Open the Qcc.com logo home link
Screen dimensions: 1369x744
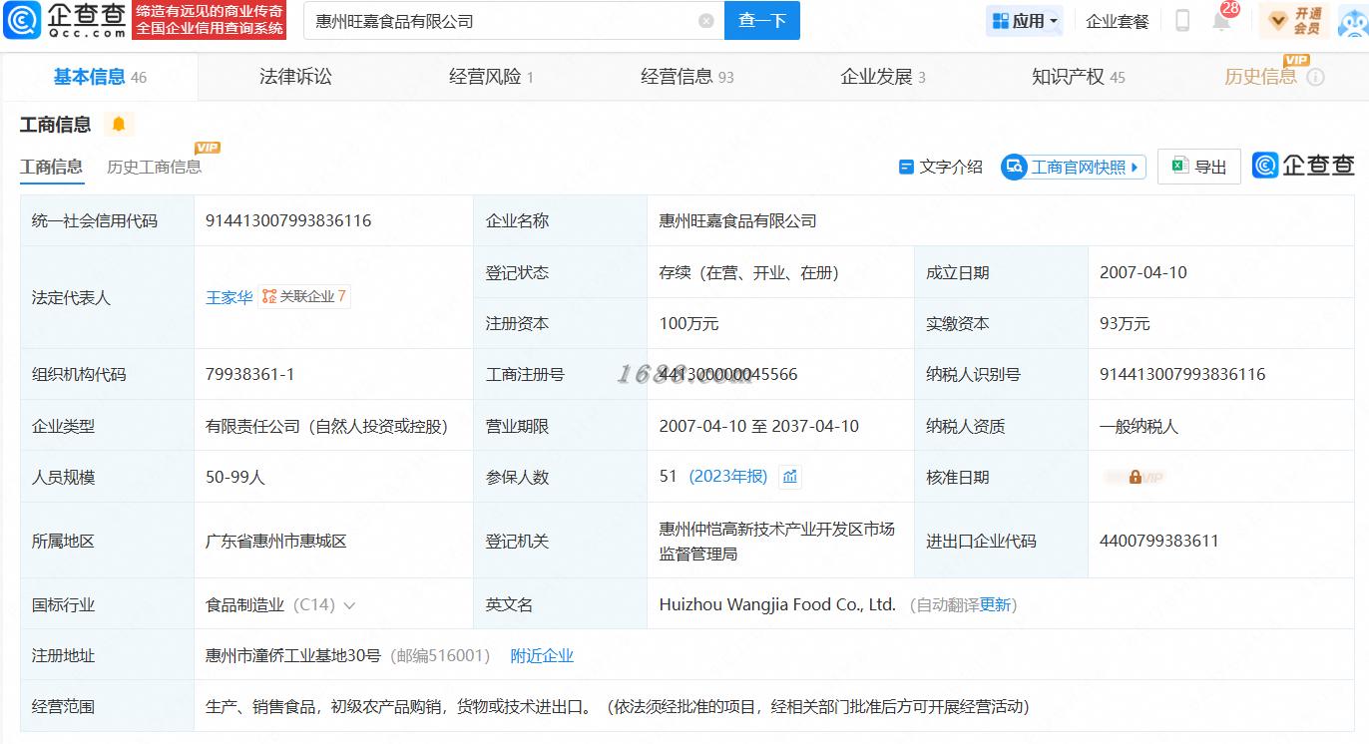point(67,20)
